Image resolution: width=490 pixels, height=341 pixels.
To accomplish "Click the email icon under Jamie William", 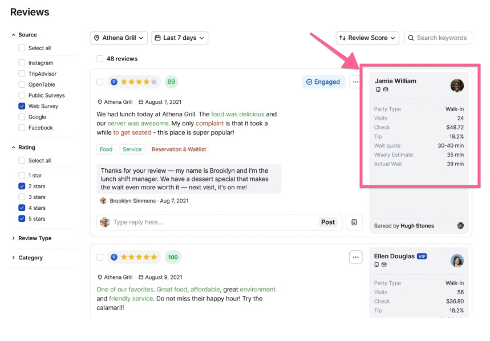I will (x=386, y=90).
